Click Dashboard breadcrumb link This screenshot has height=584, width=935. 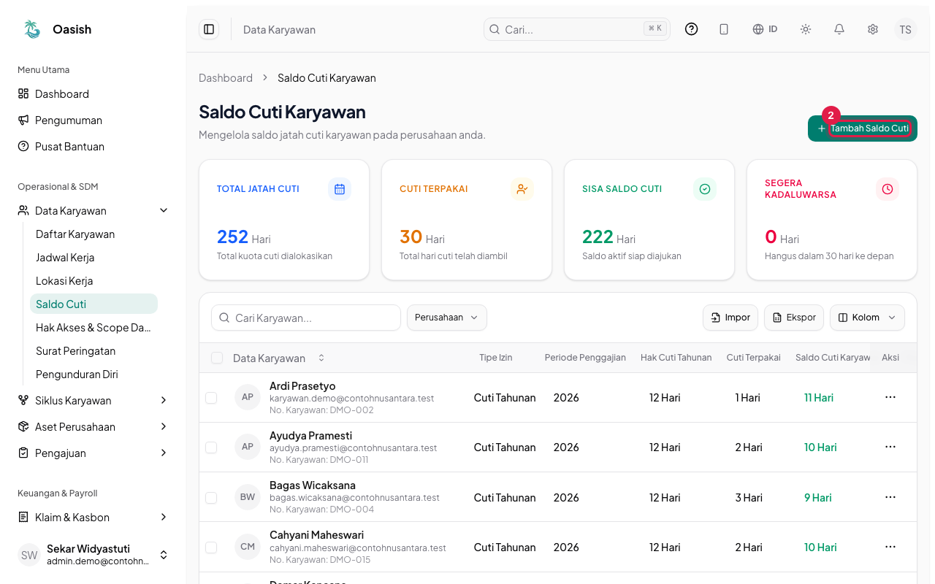pos(226,77)
